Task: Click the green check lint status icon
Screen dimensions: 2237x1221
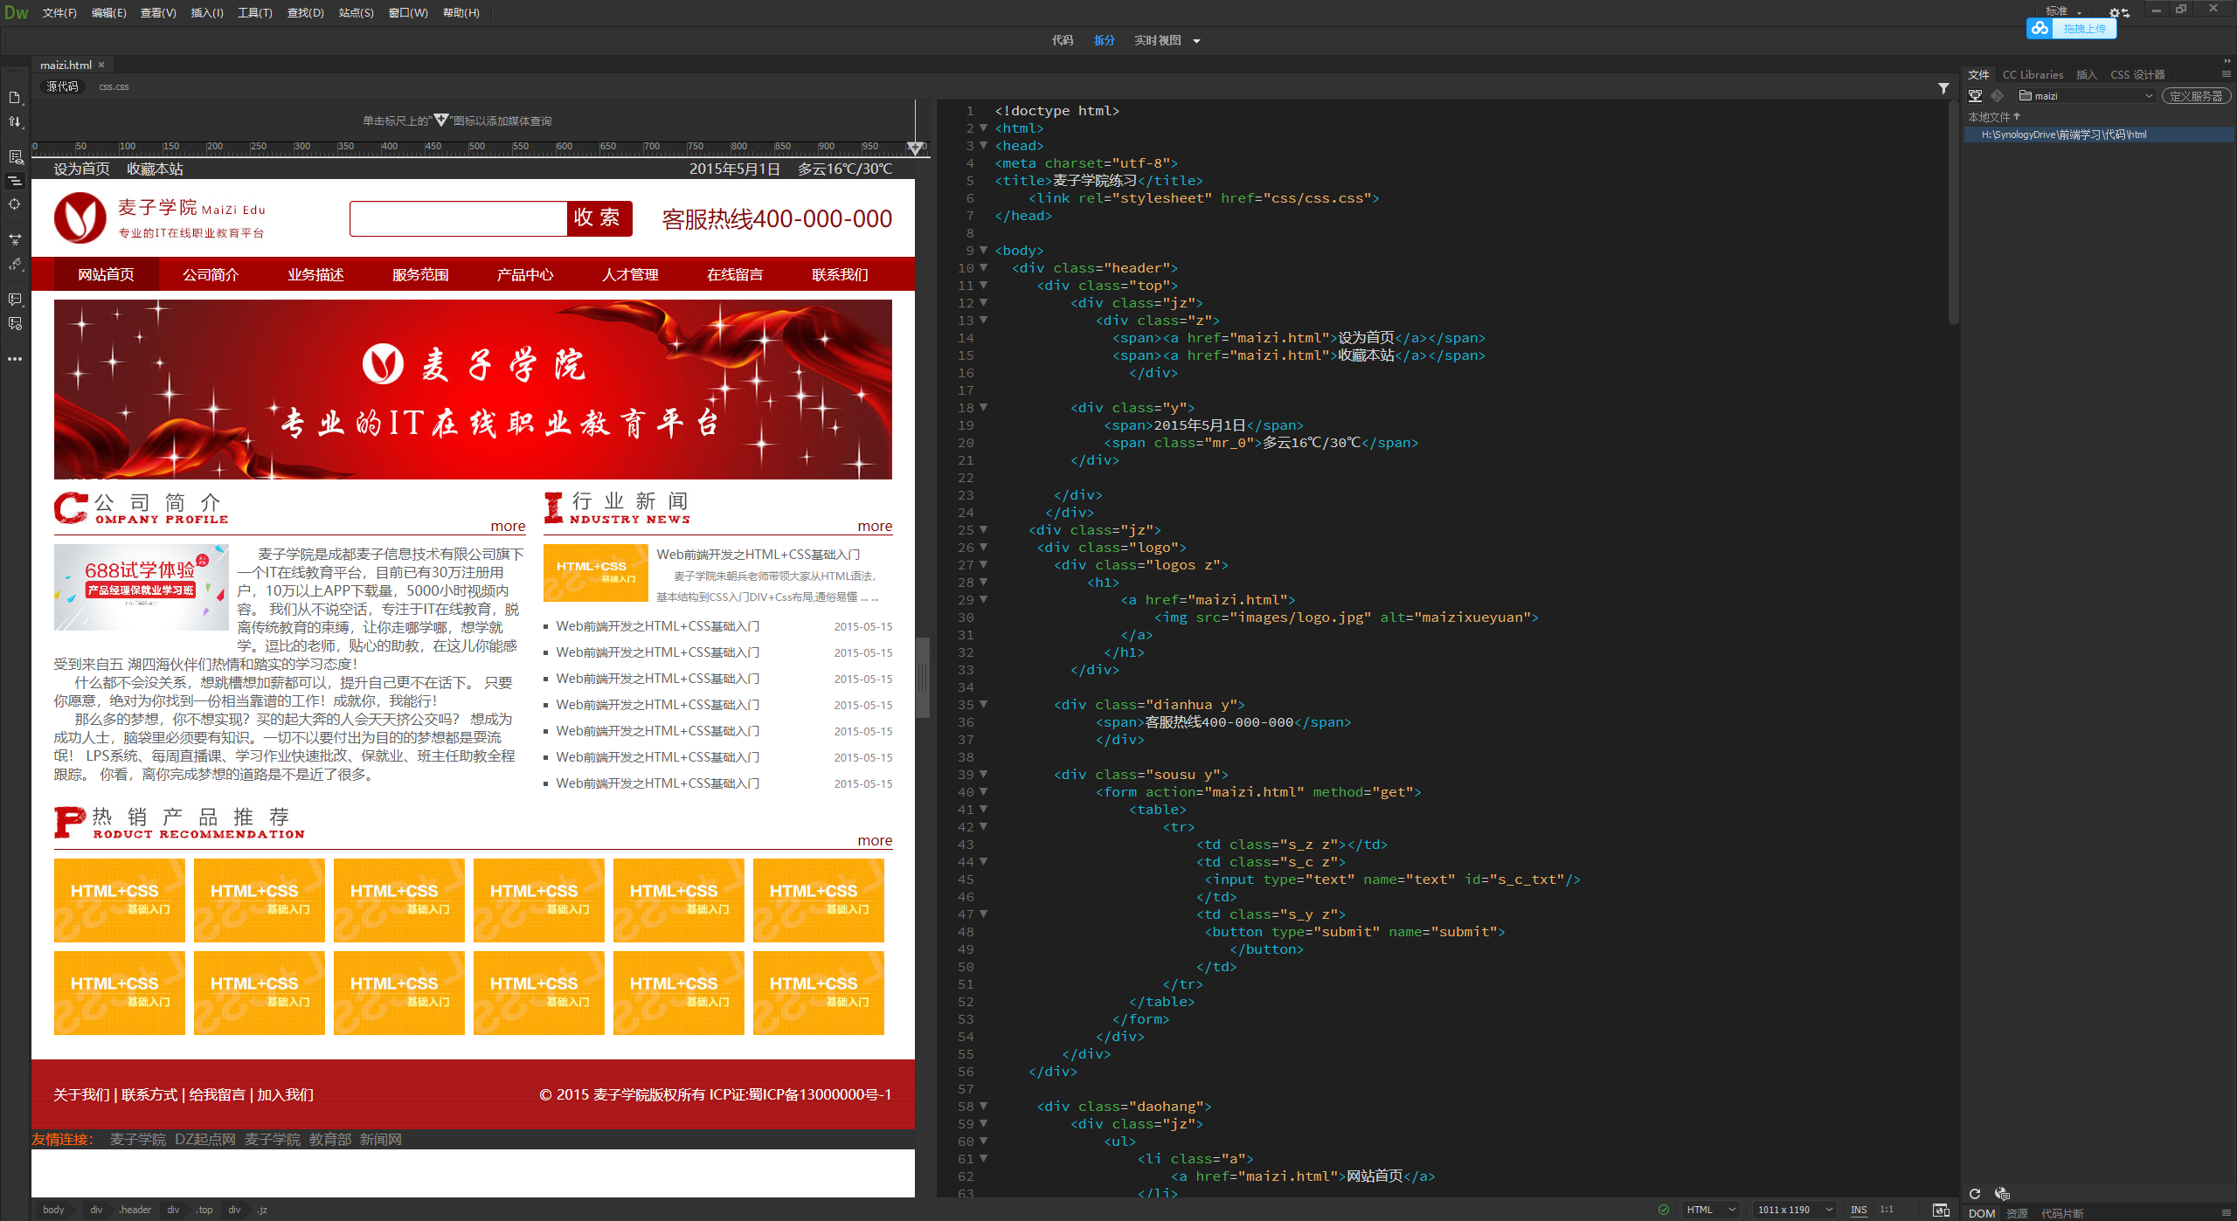Action: [1664, 1210]
